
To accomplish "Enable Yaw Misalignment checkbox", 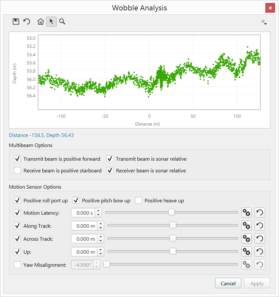I will pyautogui.click(x=18, y=265).
